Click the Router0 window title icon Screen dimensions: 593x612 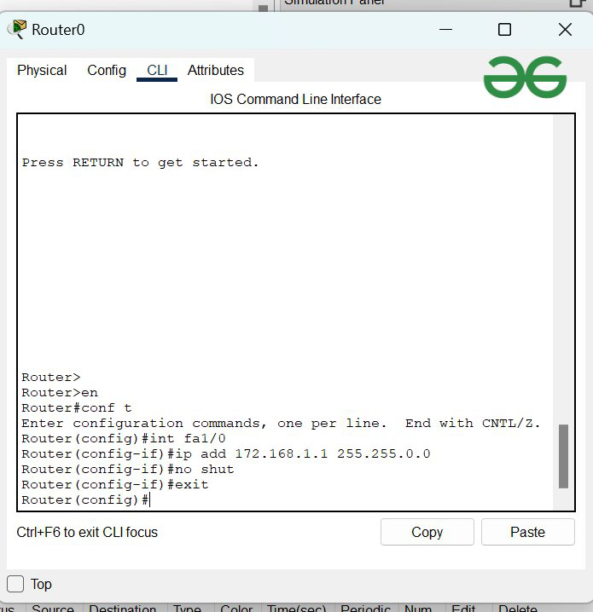pyautogui.click(x=16, y=30)
